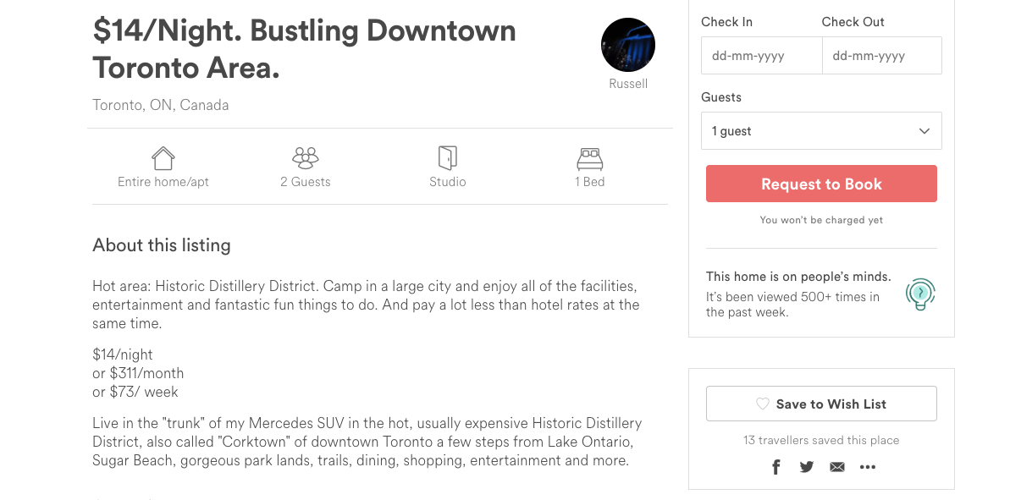This screenshot has height=500, width=1010.
Task: Click the chevron arrow on guest selector
Action: point(924,131)
